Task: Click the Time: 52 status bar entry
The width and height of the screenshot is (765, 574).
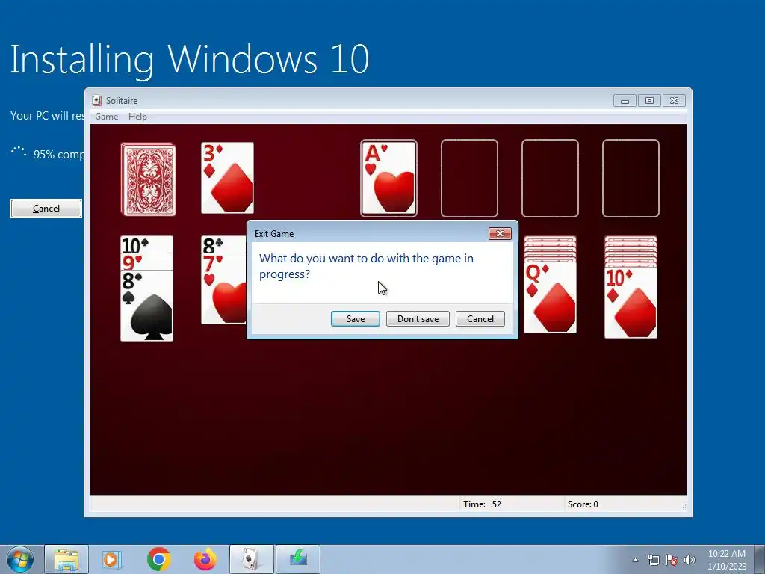Action: 482,504
